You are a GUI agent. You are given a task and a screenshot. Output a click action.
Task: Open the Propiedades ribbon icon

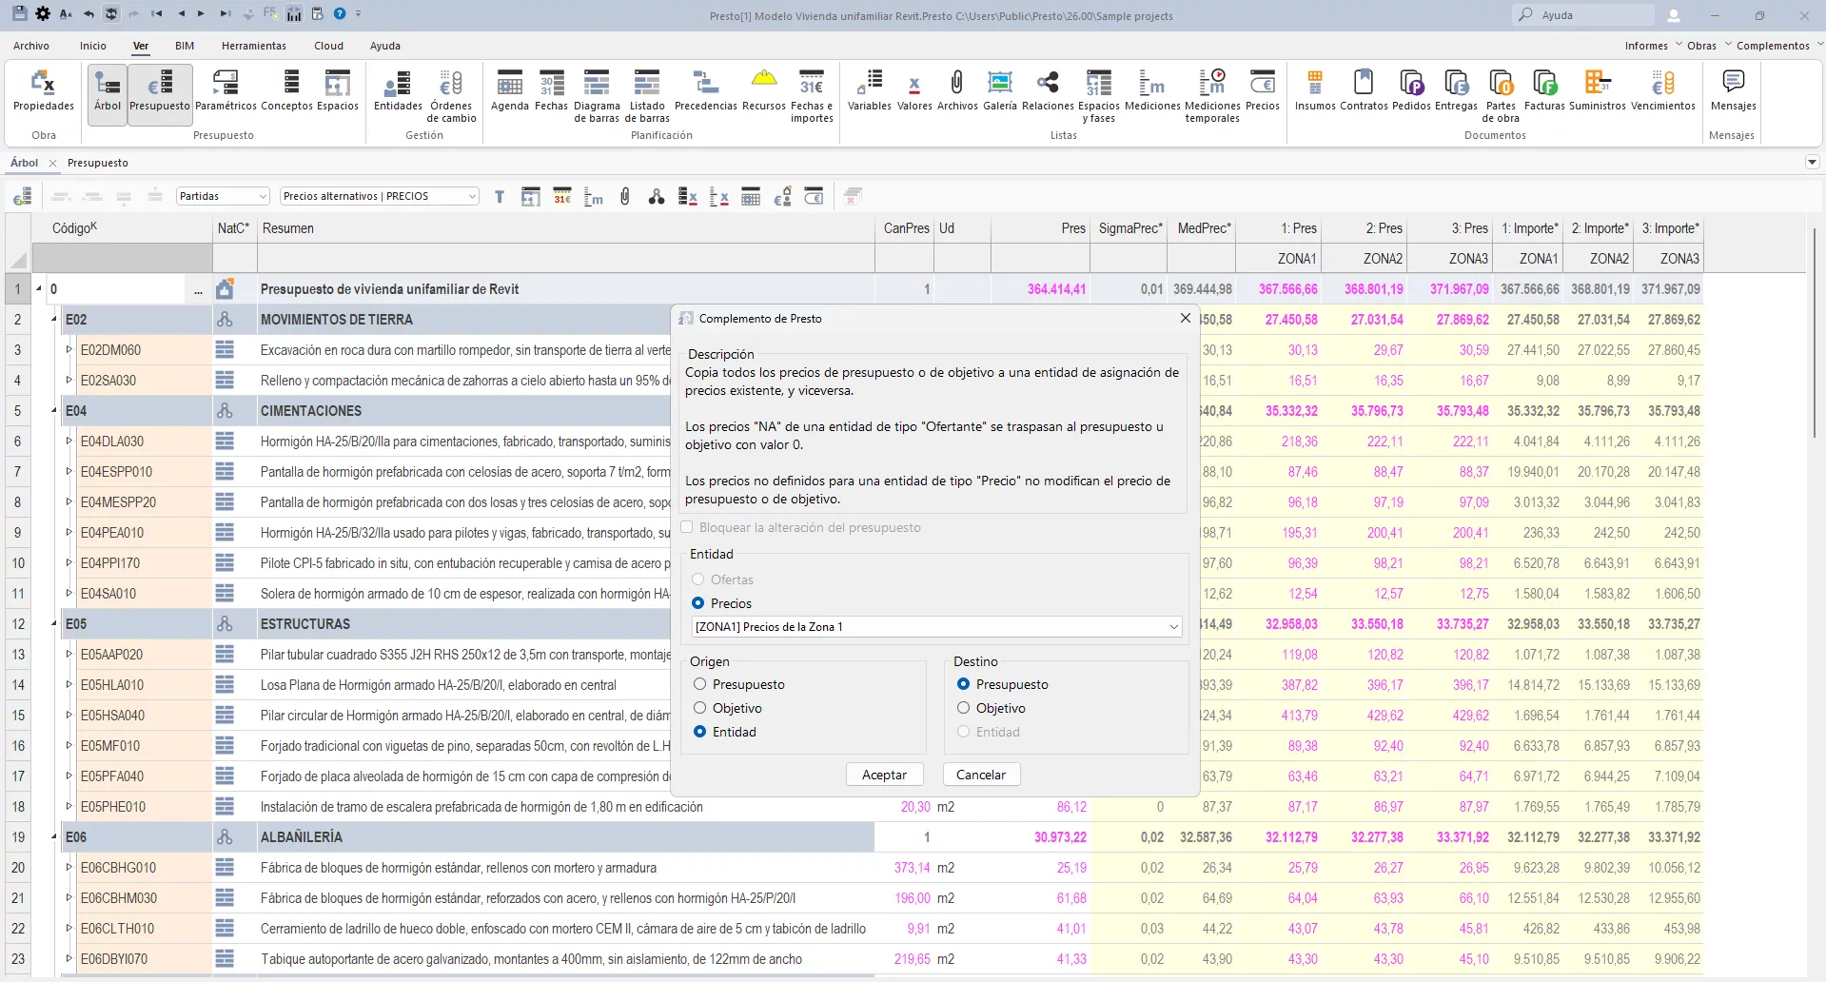pyautogui.click(x=43, y=91)
